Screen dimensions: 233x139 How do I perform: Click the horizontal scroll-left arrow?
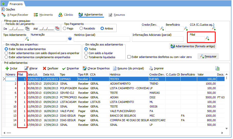4,133
